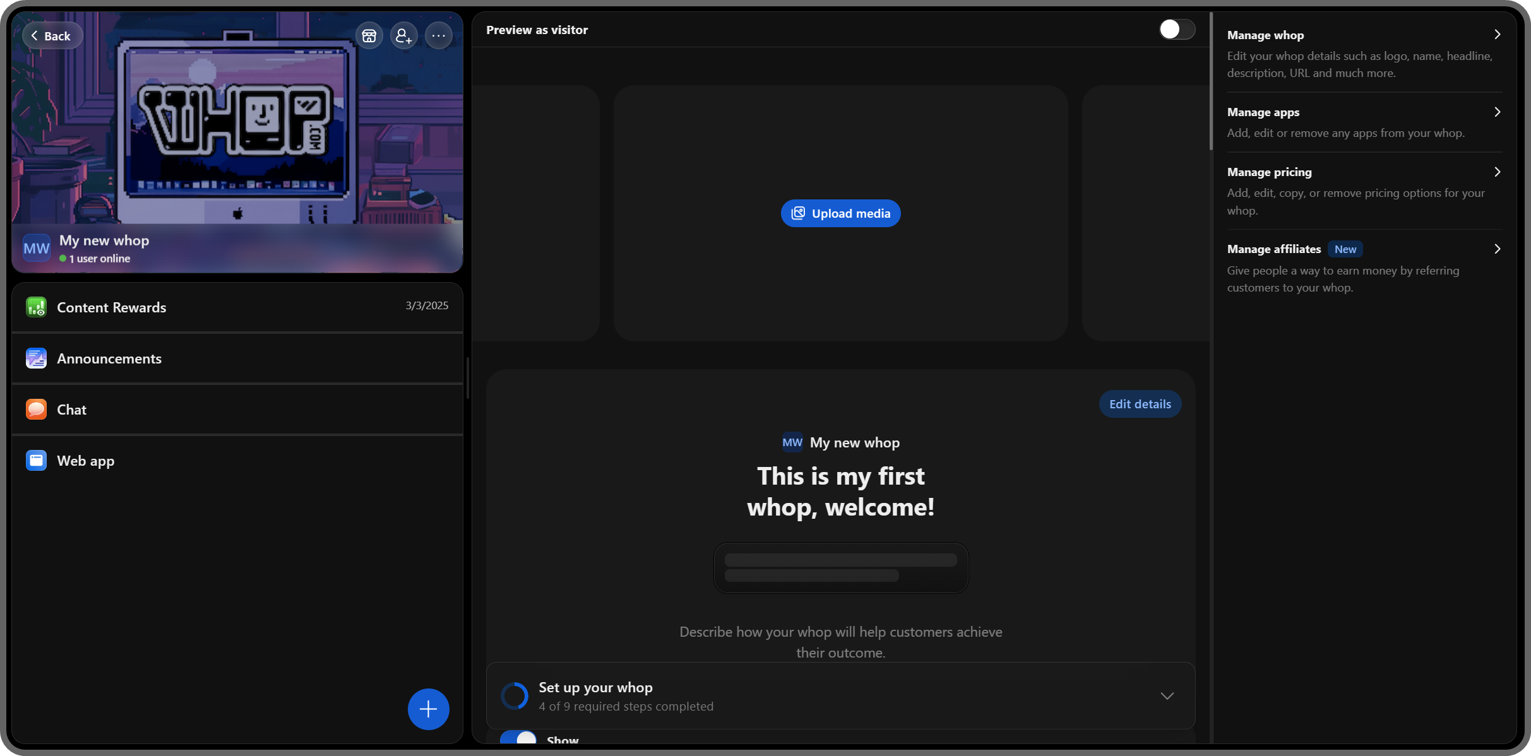This screenshot has height=756, width=1531.
Task: Click the Upload media button
Action: (x=840, y=213)
